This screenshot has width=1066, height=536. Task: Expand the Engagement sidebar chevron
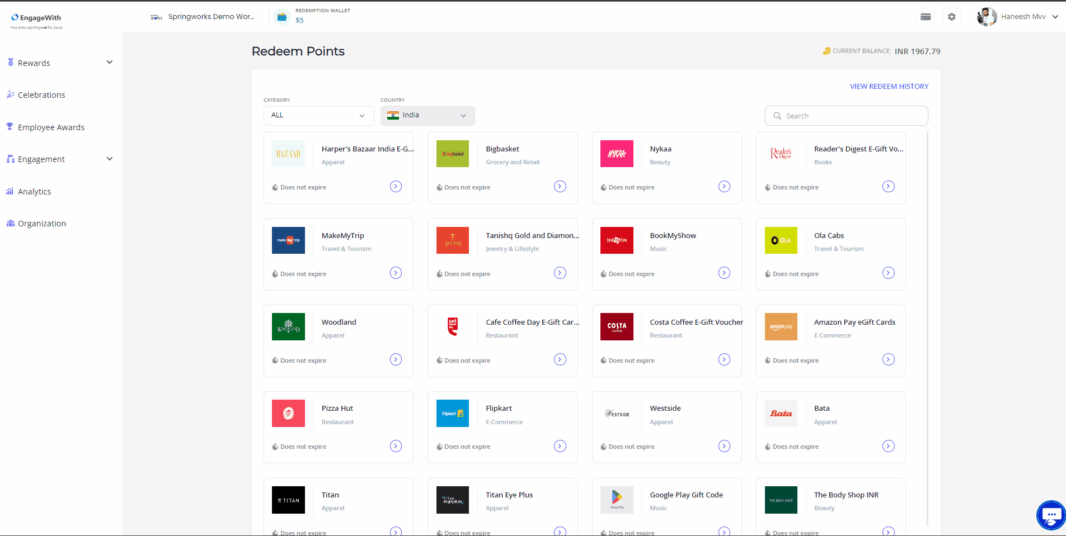[110, 159]
